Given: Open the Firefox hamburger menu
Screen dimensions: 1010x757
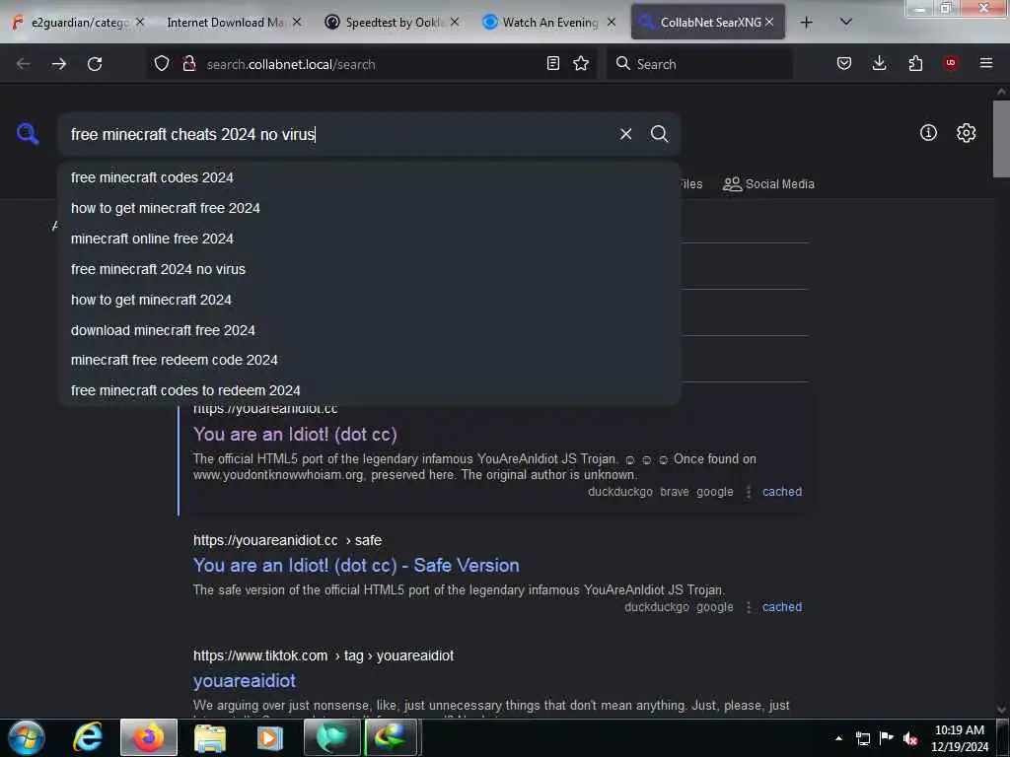Looking at the screenshot, I should coord(986,63).
